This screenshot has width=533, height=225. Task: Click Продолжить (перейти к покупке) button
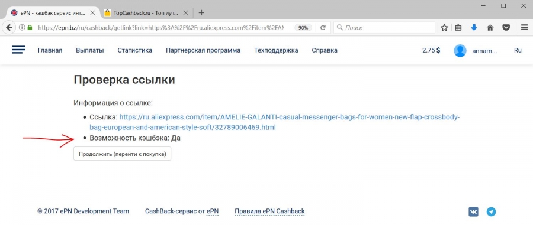coord(123,154)
